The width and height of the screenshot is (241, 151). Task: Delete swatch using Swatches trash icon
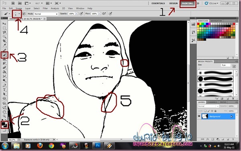tap(233, 58)
